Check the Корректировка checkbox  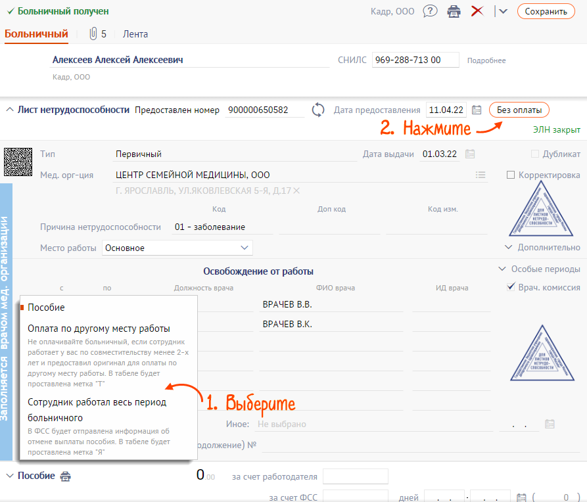[511, 175]
